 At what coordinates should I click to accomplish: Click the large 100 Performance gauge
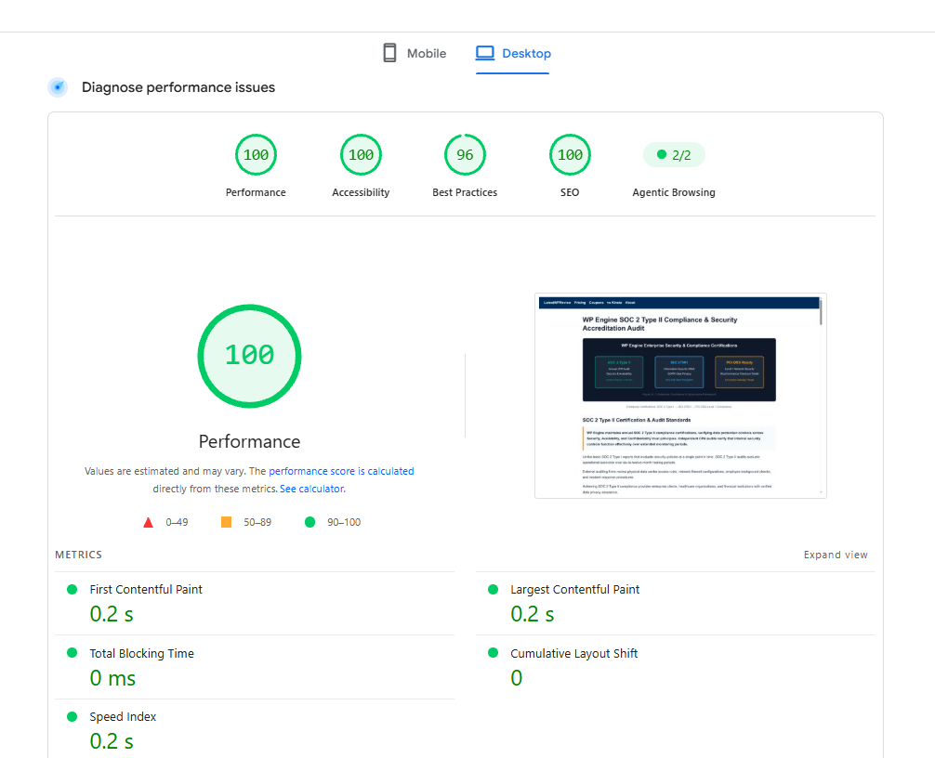[x=249, y=357]
